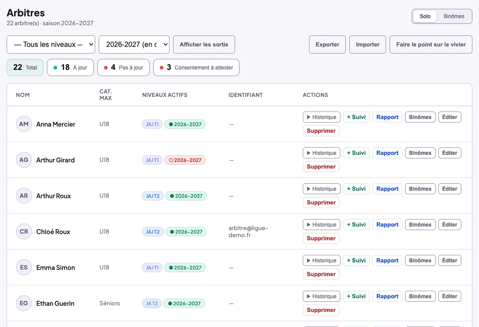The width and height of the screenshot is (479, 327).
Task: Click the CR avatar for Chloé Roux
Action: click(x=24, y=231)
